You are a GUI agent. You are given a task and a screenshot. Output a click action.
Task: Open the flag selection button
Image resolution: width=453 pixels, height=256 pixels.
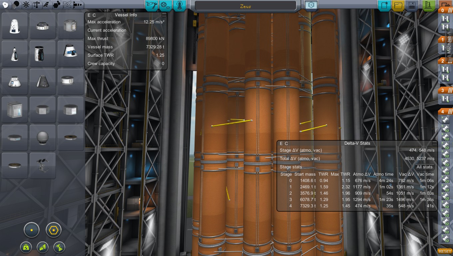(311, 5)
